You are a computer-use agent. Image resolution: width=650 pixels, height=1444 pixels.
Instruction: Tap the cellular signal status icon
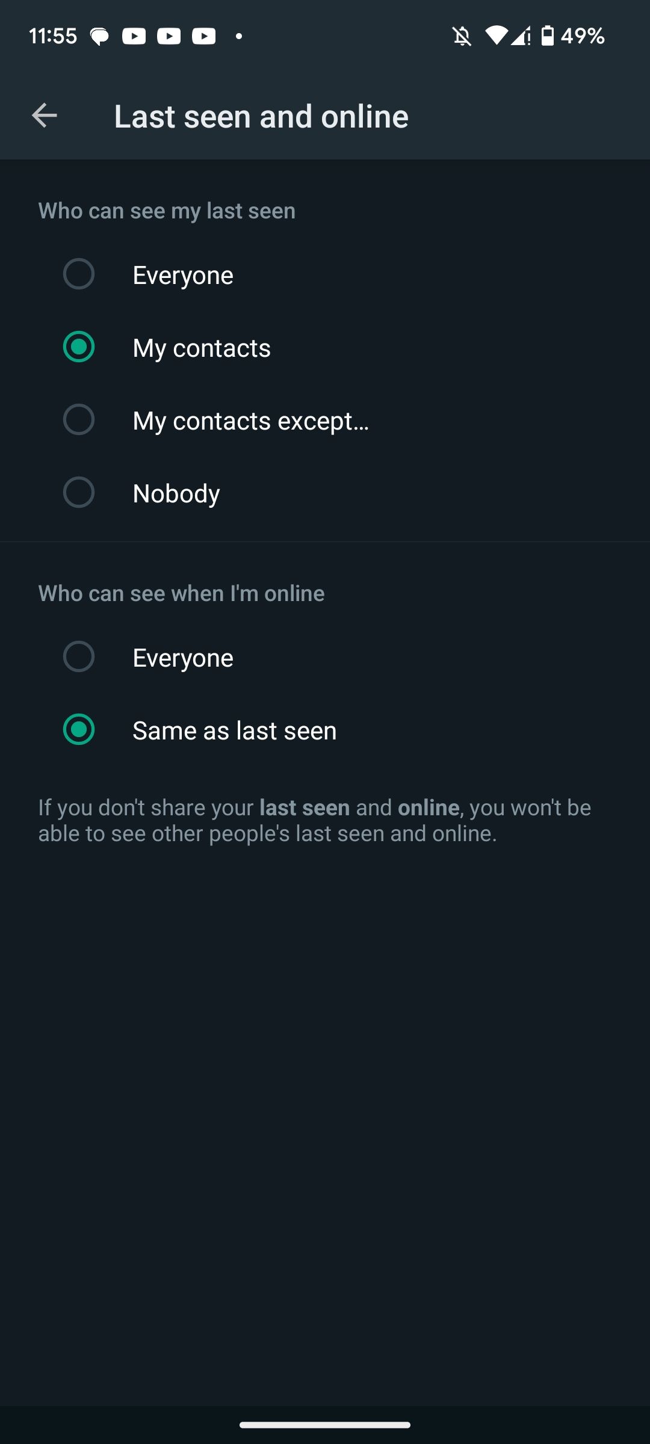(x=521, y=37)
